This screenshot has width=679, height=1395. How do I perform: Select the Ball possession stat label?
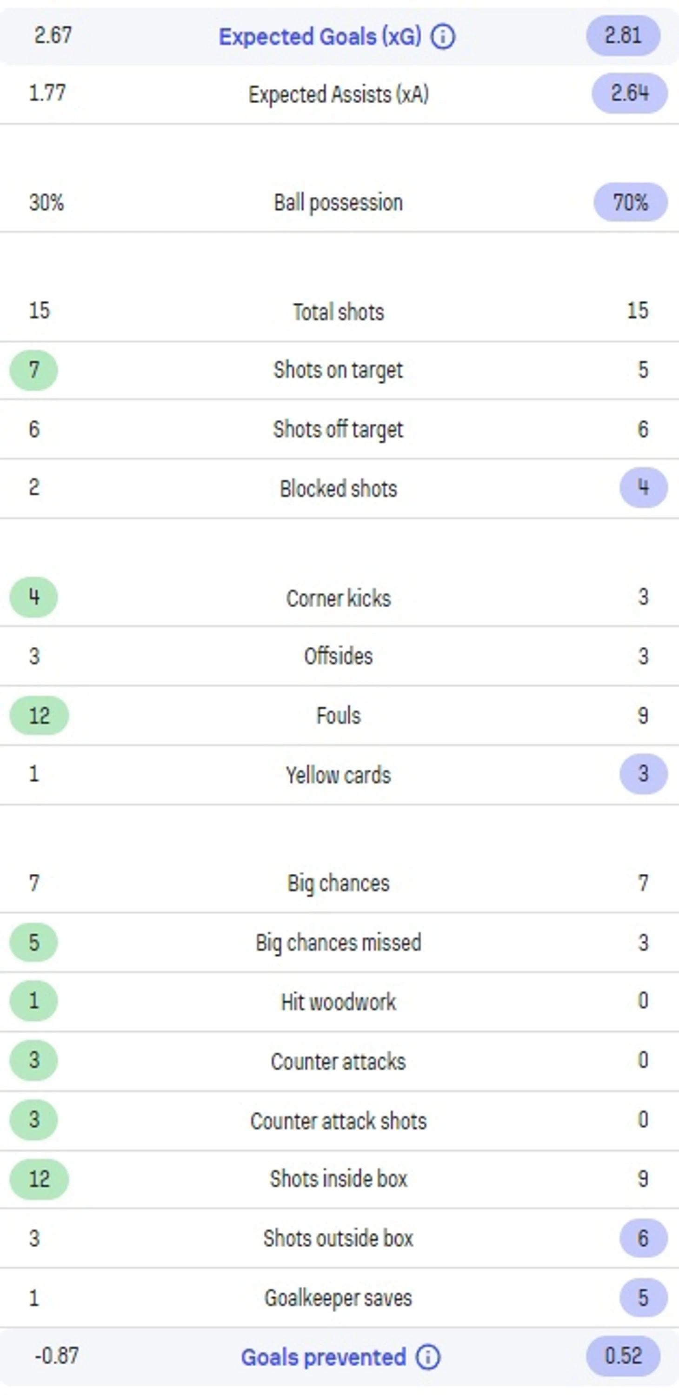tap(339, 203)
